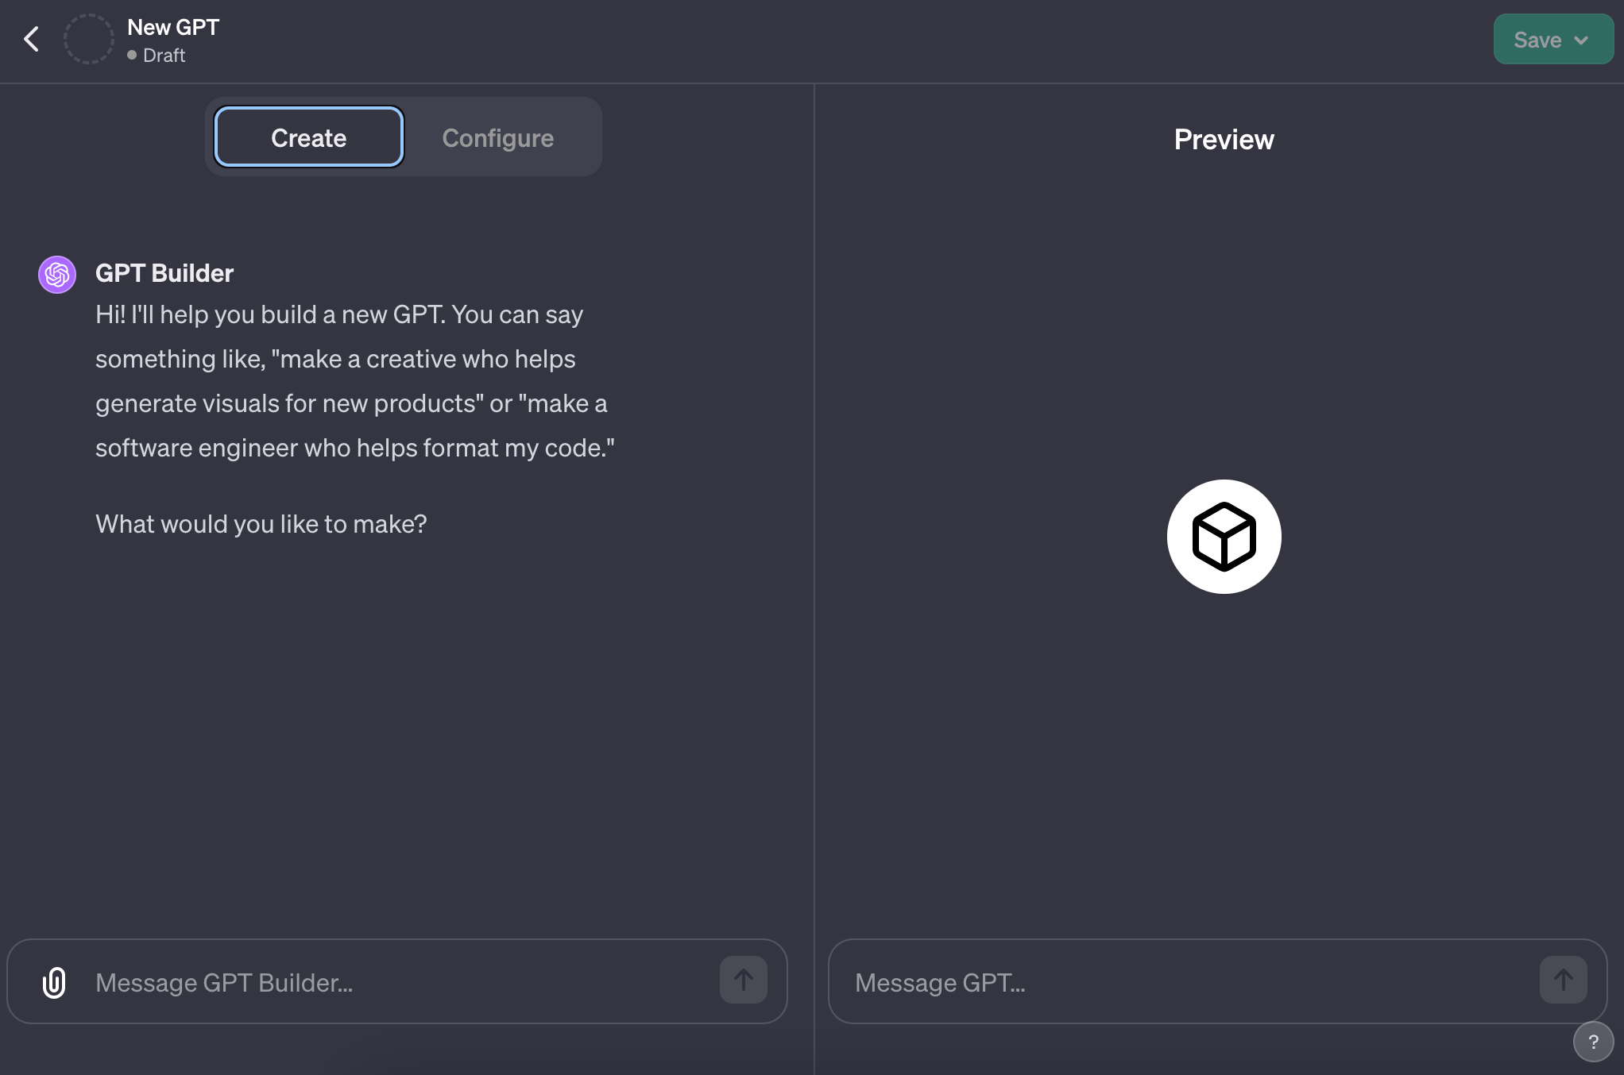Send message to GPT Builder arrow button
1624x1075 pixels.
point(743,981)
